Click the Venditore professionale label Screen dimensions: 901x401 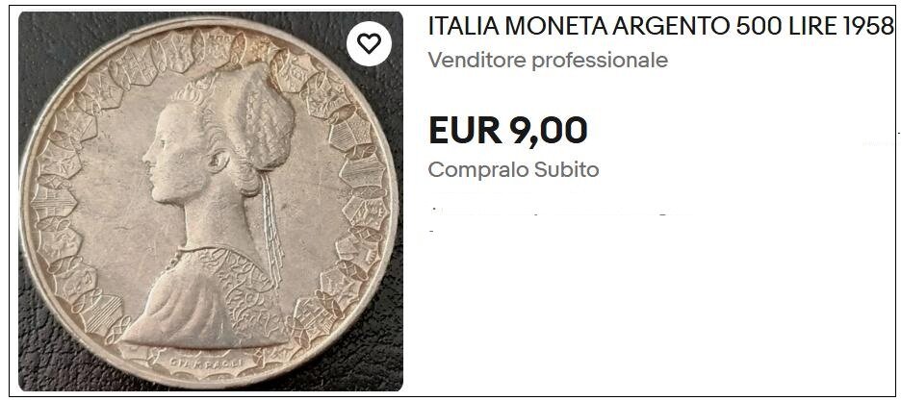548,60
